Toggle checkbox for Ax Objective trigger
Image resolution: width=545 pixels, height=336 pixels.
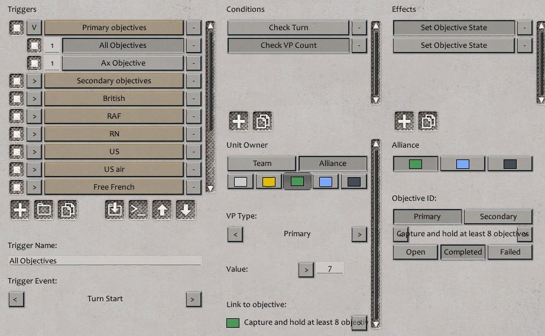pos(34,63)
